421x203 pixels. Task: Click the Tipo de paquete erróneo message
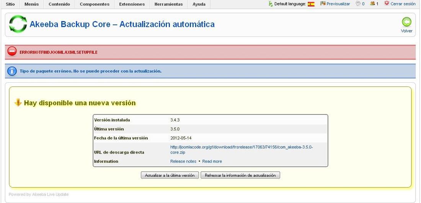[90, 71]
